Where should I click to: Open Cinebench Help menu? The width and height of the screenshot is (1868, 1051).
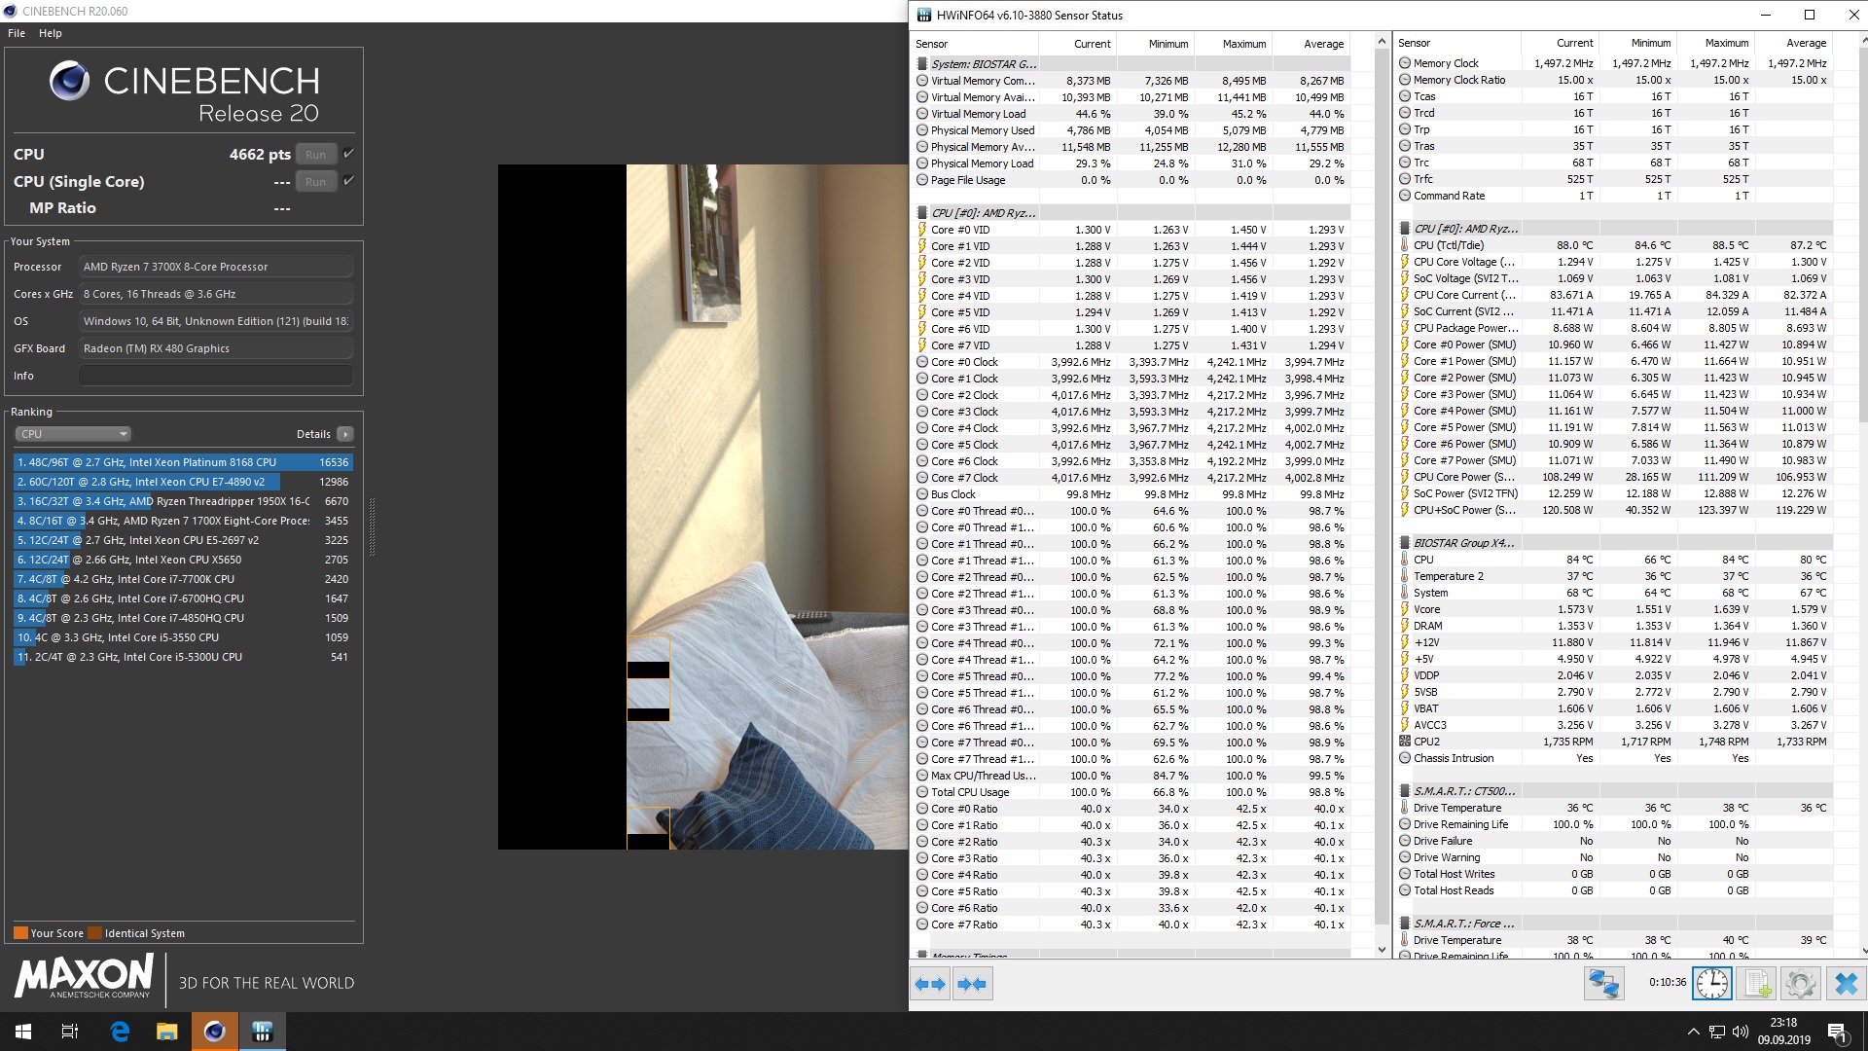click(51, 33)
